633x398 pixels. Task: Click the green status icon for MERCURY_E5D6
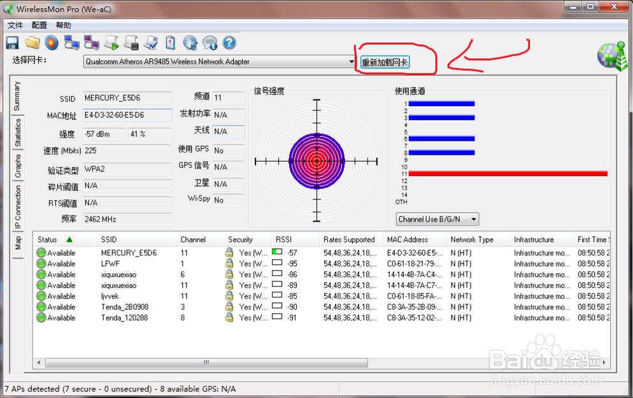41,253
